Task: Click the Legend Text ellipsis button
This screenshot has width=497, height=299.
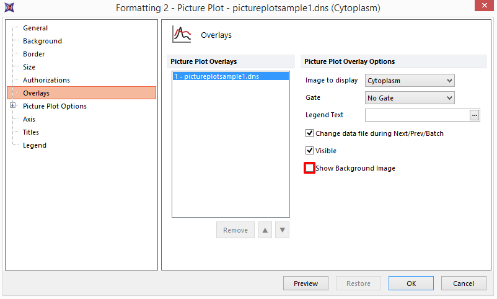Action: pos(475,115)
